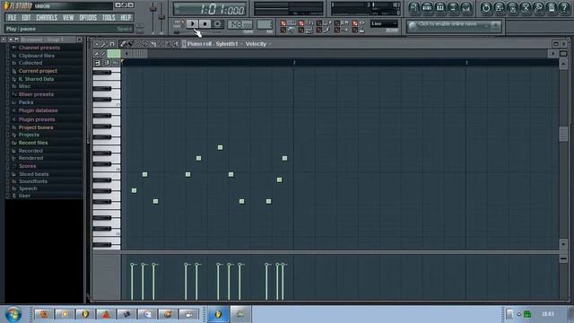Open the piano roll shortcut icon
Screen dimensions: 574x323
(x=440, y=8)
